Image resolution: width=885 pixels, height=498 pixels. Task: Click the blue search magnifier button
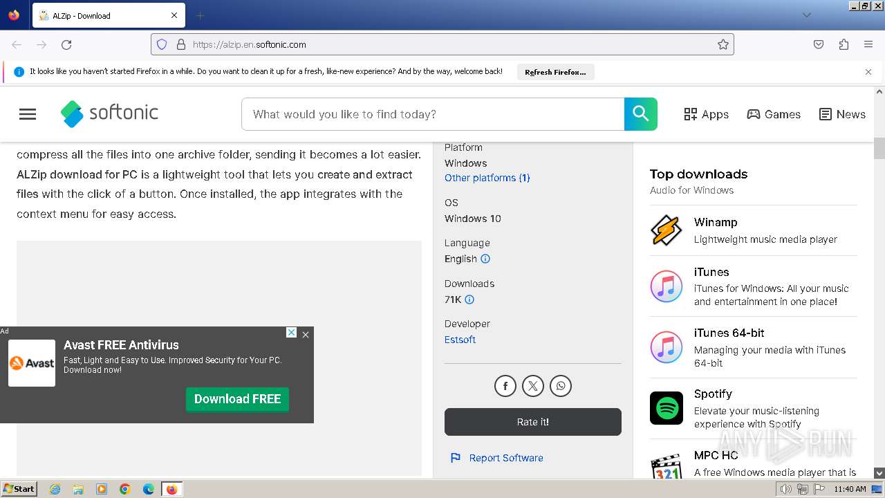641,114
